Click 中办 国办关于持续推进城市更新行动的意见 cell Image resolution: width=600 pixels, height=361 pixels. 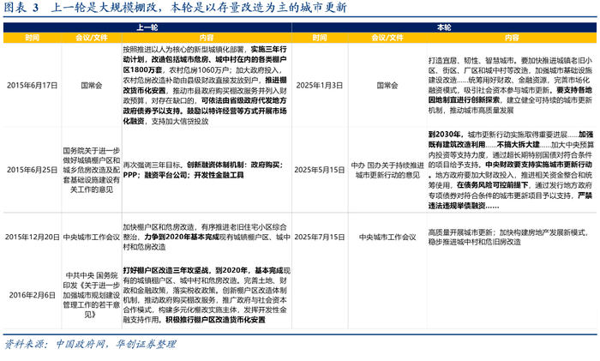[x=387, y=171]
